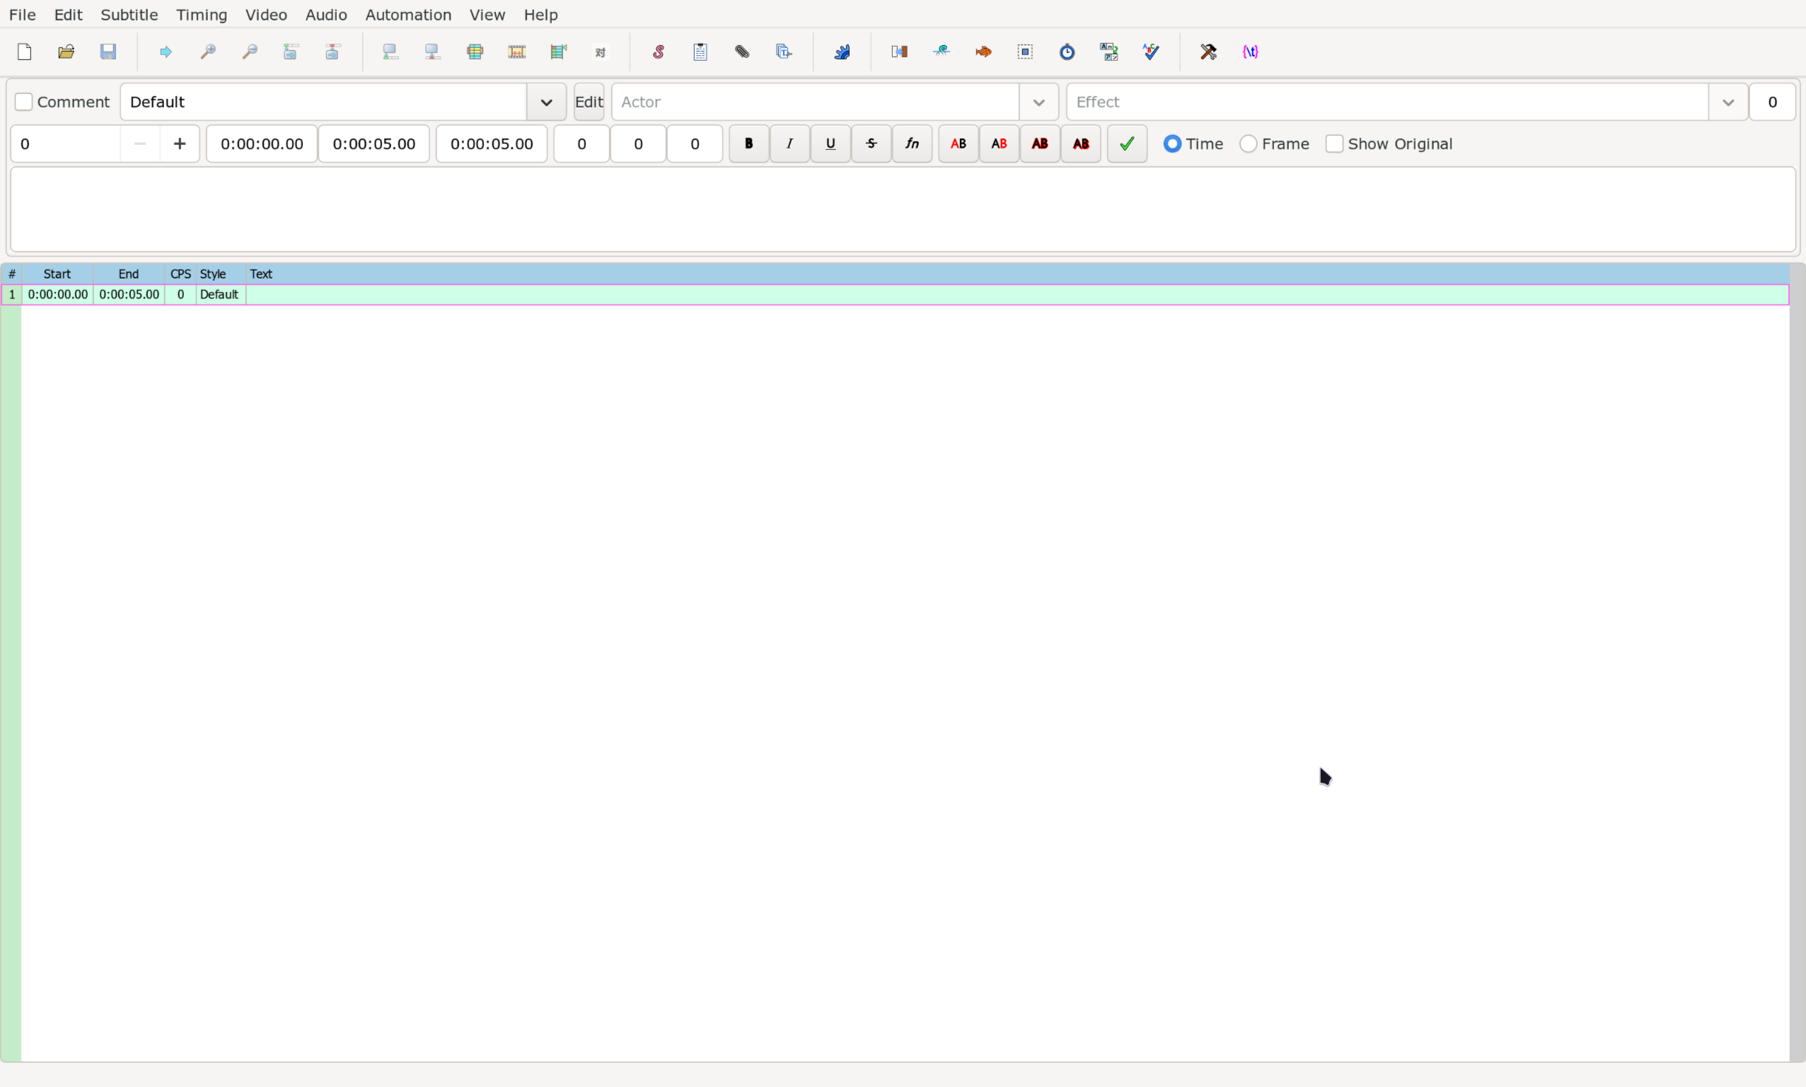1806x1087 pixels.
Task: Expand the Default style dropdown
Action: point(546,102)
